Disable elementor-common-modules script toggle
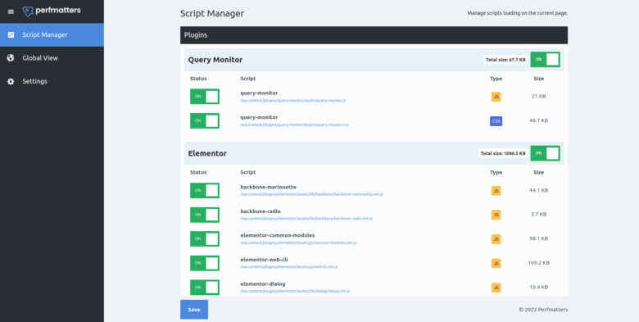 (x=205, y=239)
